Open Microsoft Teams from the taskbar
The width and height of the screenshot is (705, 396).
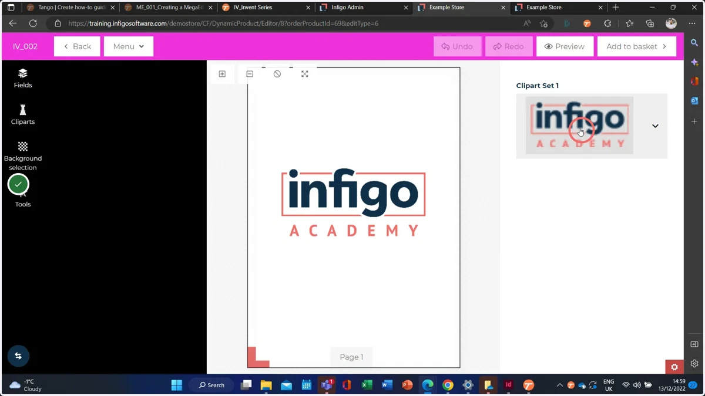click(327, 385)
